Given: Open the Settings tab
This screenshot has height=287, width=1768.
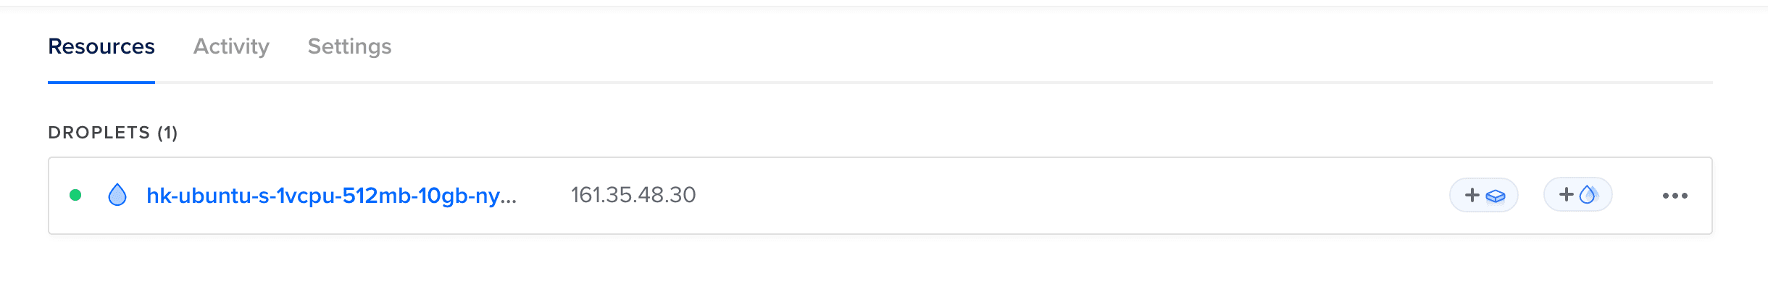Looking at the screenshot, I should pos(349,46).
